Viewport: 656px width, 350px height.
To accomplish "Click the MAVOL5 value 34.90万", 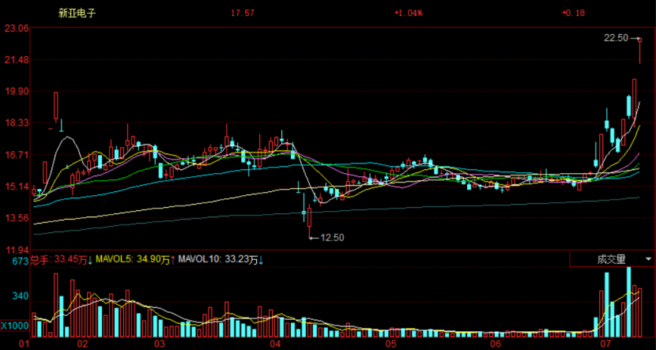I will [x=152, y=260].
